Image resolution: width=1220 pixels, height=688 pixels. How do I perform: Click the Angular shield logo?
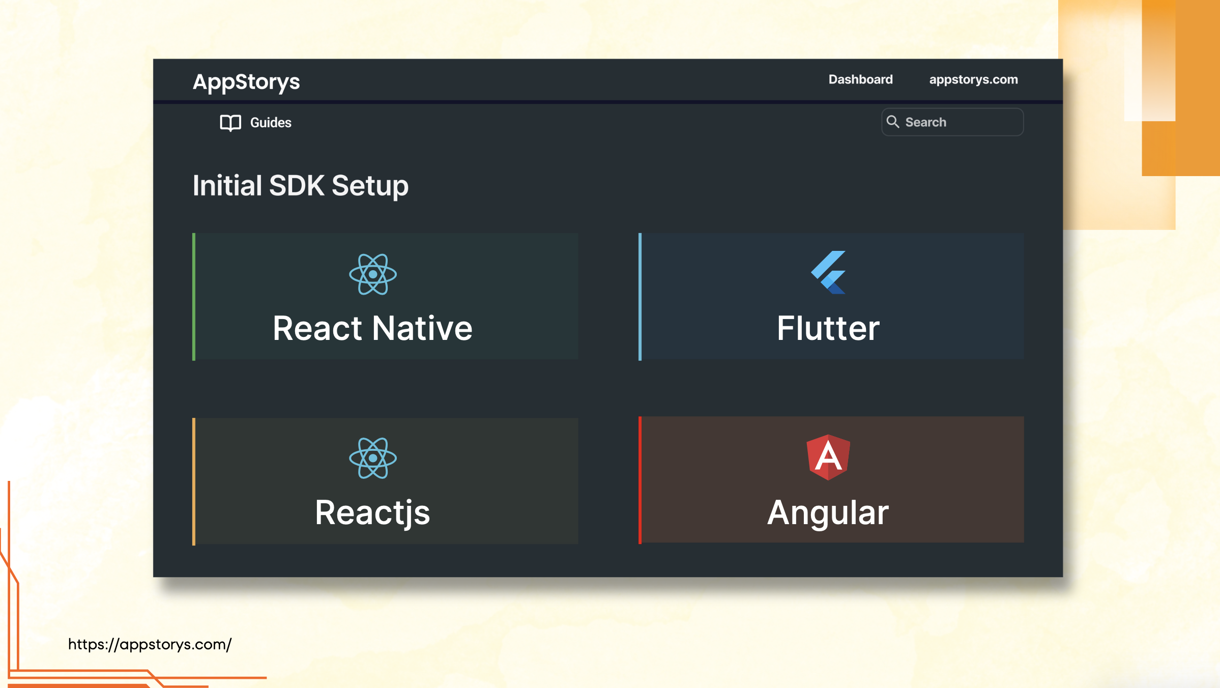pos(828,457)
